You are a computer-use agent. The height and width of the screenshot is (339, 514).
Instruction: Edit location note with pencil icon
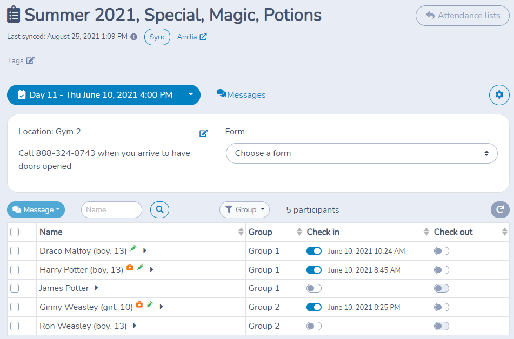[204, 133]
